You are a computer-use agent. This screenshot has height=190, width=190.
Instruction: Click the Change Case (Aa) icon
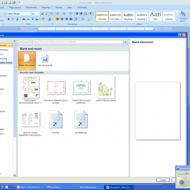38,19
